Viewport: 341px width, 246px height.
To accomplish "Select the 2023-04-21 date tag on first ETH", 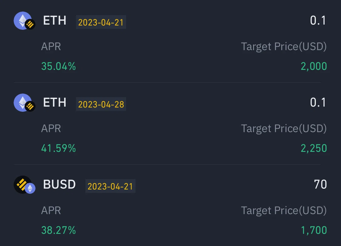I will pos(101,22).
